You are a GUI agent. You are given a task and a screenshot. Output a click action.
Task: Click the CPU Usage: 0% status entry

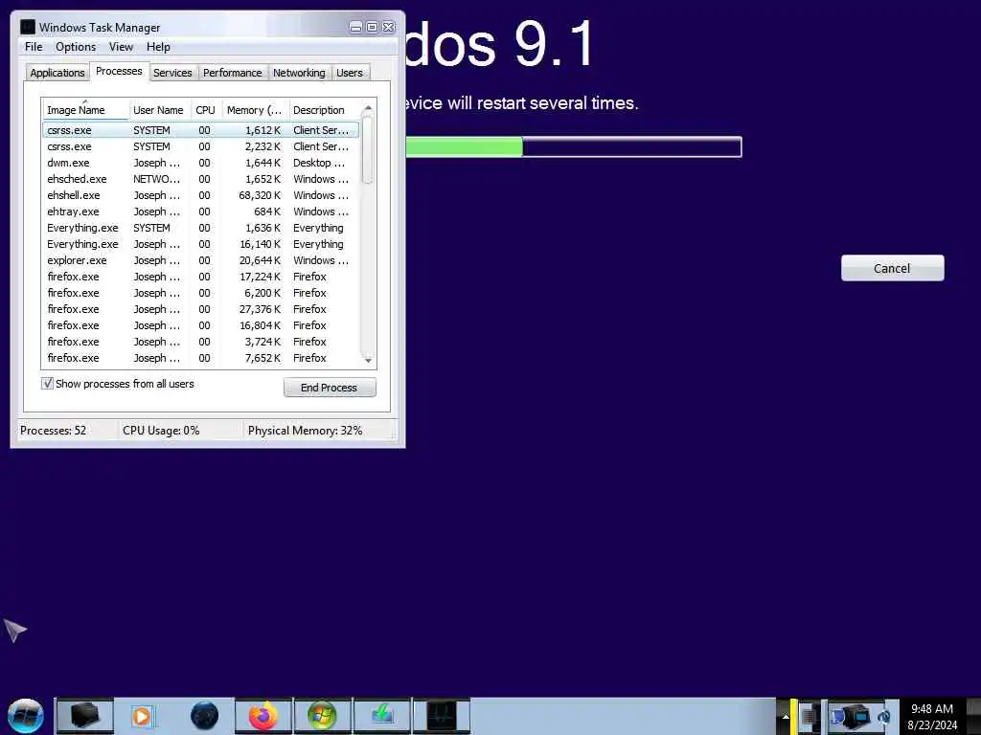pos(161,430)
